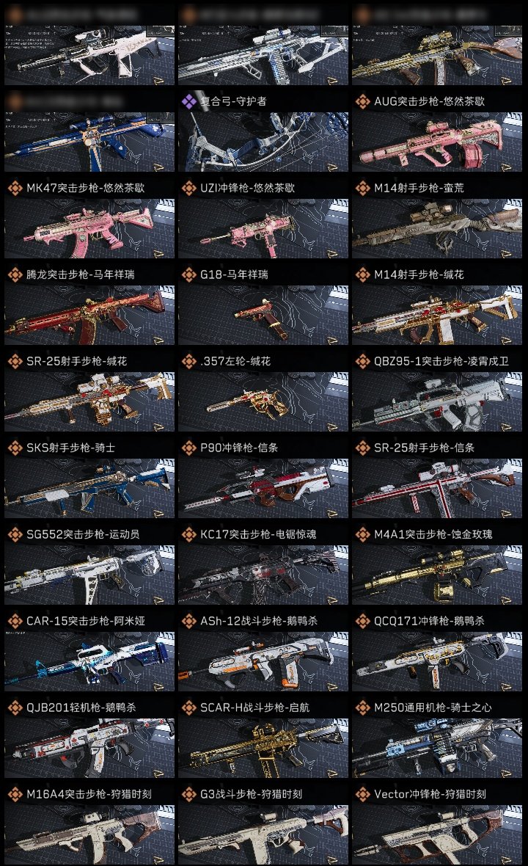The image size is (528, 866).
Task: Click the ASh-12战斗步枪-鹅鸭杀 title label
Action: 259,621
